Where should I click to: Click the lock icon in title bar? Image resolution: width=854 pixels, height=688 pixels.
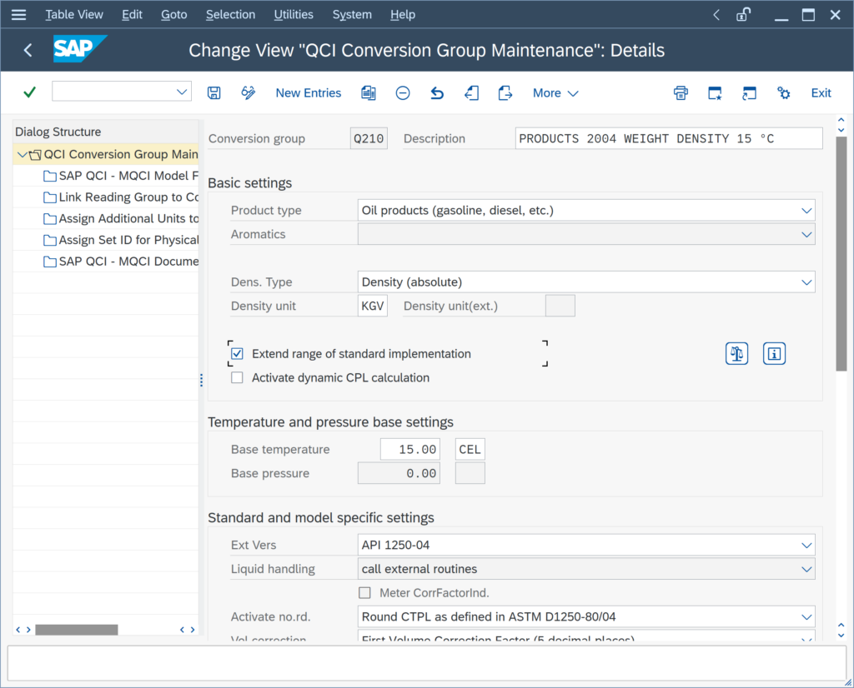(743, 15)
